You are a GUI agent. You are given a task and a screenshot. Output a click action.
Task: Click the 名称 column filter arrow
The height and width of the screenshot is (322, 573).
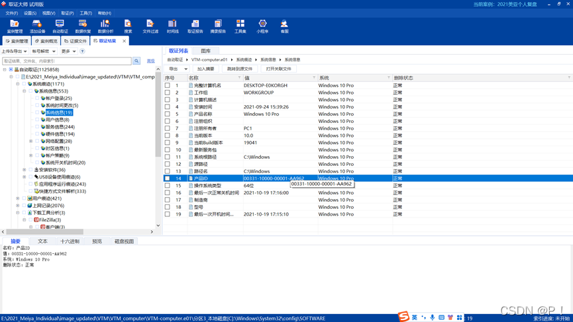(239, 77)
